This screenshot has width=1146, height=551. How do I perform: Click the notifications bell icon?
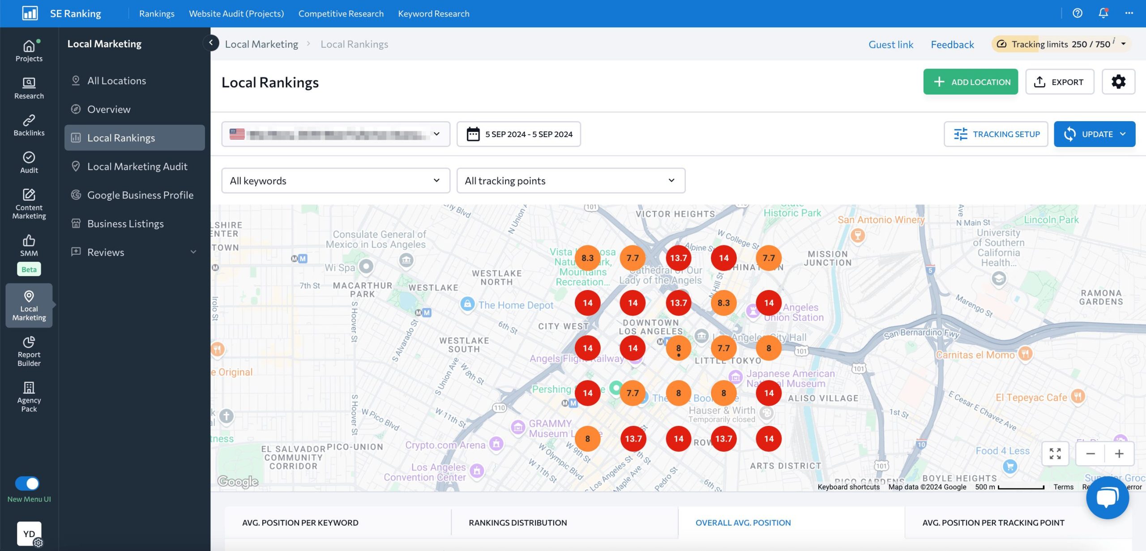point(1103,13)
